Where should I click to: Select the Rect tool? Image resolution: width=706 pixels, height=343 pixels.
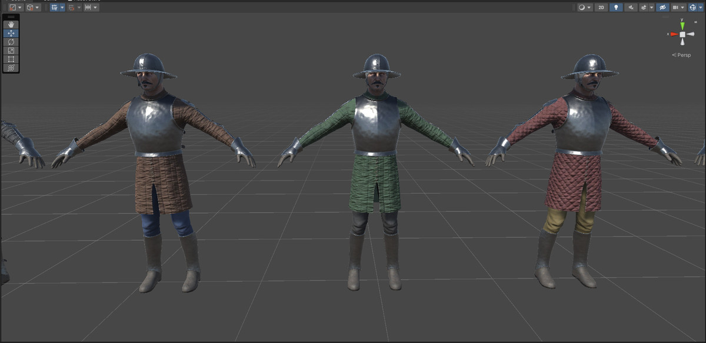tap(11, 59)
